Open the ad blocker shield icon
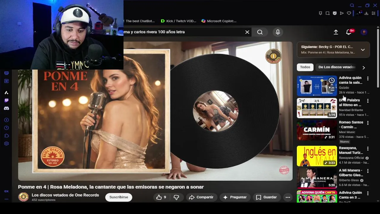Viewport: 380px width, 214px height. (335, 13)
